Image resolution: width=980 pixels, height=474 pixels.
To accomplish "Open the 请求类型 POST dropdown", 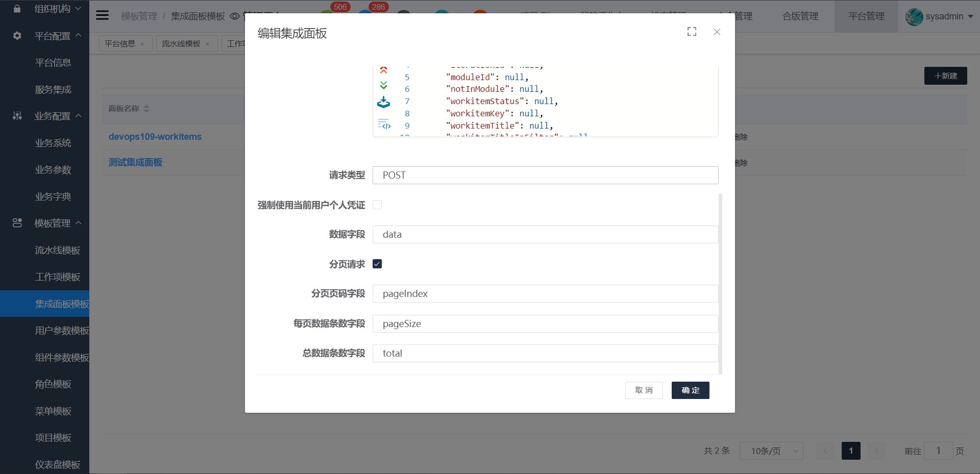I will [545, 175].
